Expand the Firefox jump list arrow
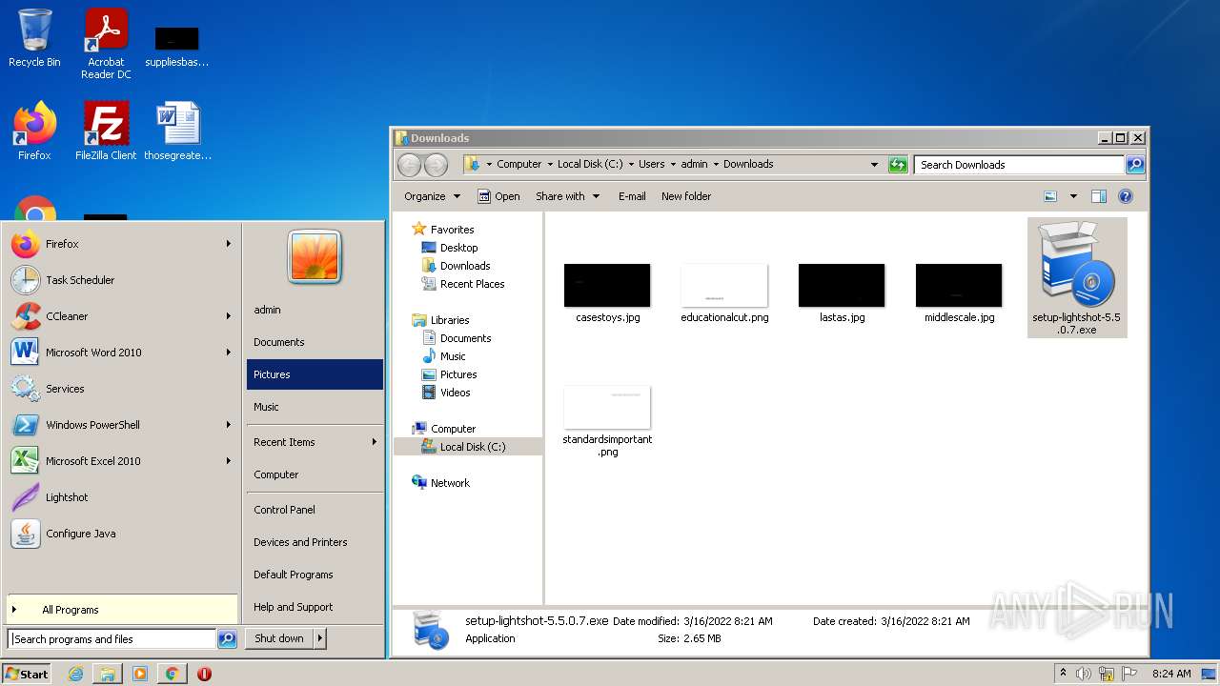1220x686 pixels. tap(229, 244)
